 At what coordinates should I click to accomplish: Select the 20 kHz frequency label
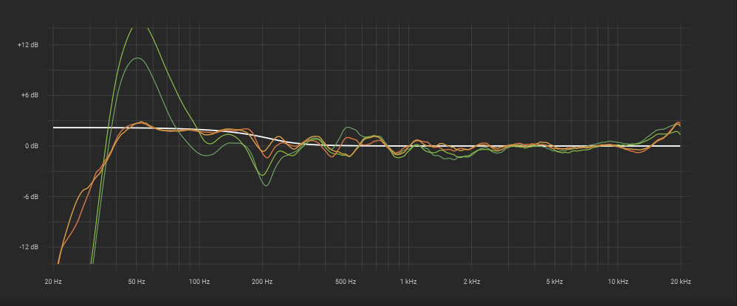point(681,282)
